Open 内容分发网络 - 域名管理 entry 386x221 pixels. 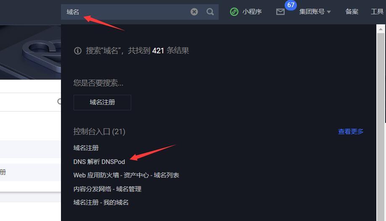107,189
